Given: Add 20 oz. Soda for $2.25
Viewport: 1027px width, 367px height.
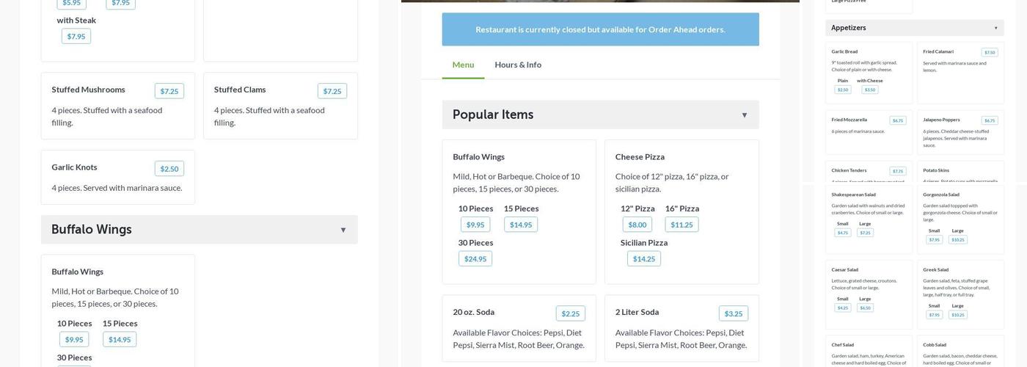Looking at the screenshot, I should click(570, 313).
